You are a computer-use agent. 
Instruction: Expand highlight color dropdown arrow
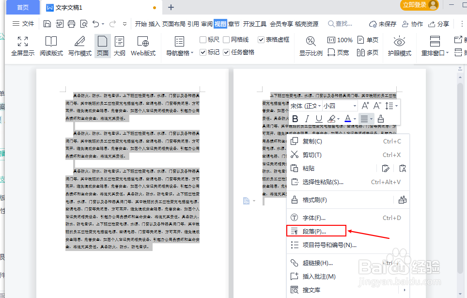tap(338, 119)
